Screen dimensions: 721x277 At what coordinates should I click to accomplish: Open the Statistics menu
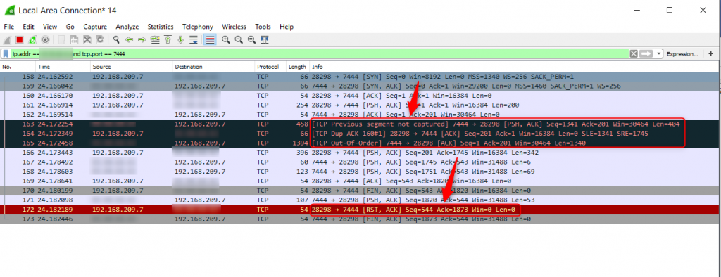(161, 27)
